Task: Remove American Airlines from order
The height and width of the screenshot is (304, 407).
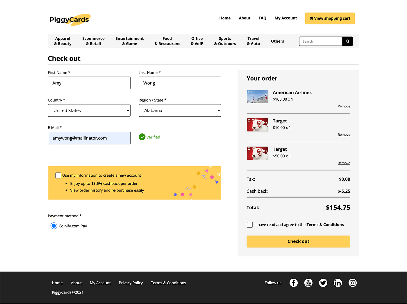Action: coord(344,106)
